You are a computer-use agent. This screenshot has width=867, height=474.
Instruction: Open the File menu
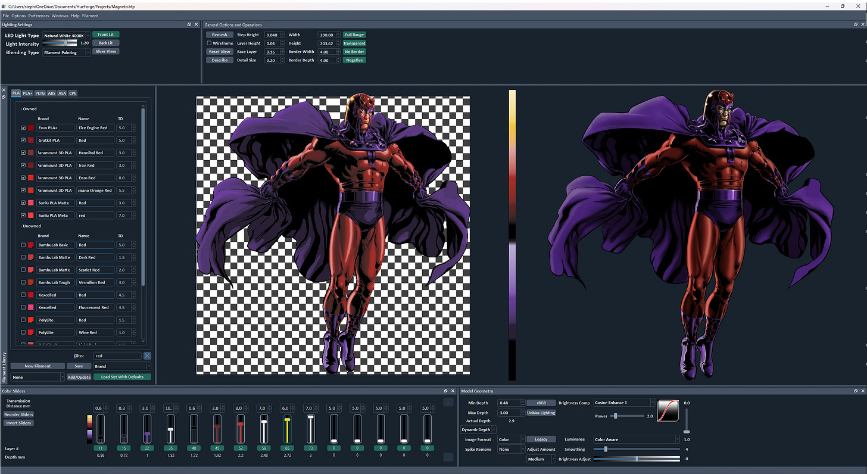tap(5, 15)
